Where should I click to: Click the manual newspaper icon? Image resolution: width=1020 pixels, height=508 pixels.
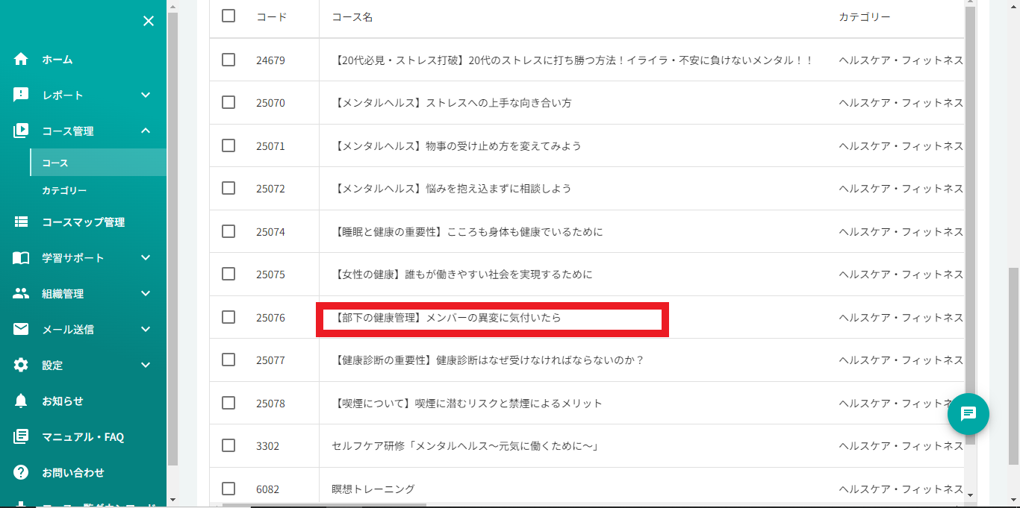click(21, 436)
